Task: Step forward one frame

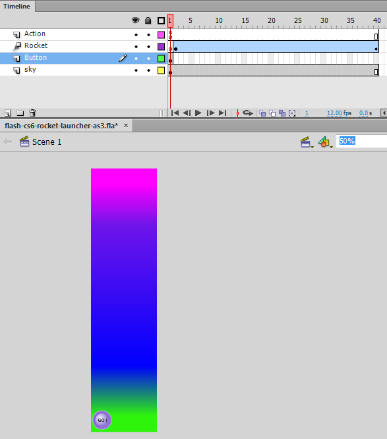Action: 210,113
